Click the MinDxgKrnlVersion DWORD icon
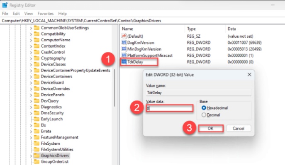This screenshot has width=285, height=165. pos(124,49)
